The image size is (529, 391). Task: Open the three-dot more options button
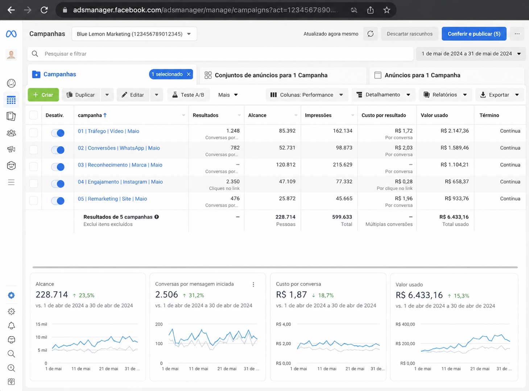517,34
